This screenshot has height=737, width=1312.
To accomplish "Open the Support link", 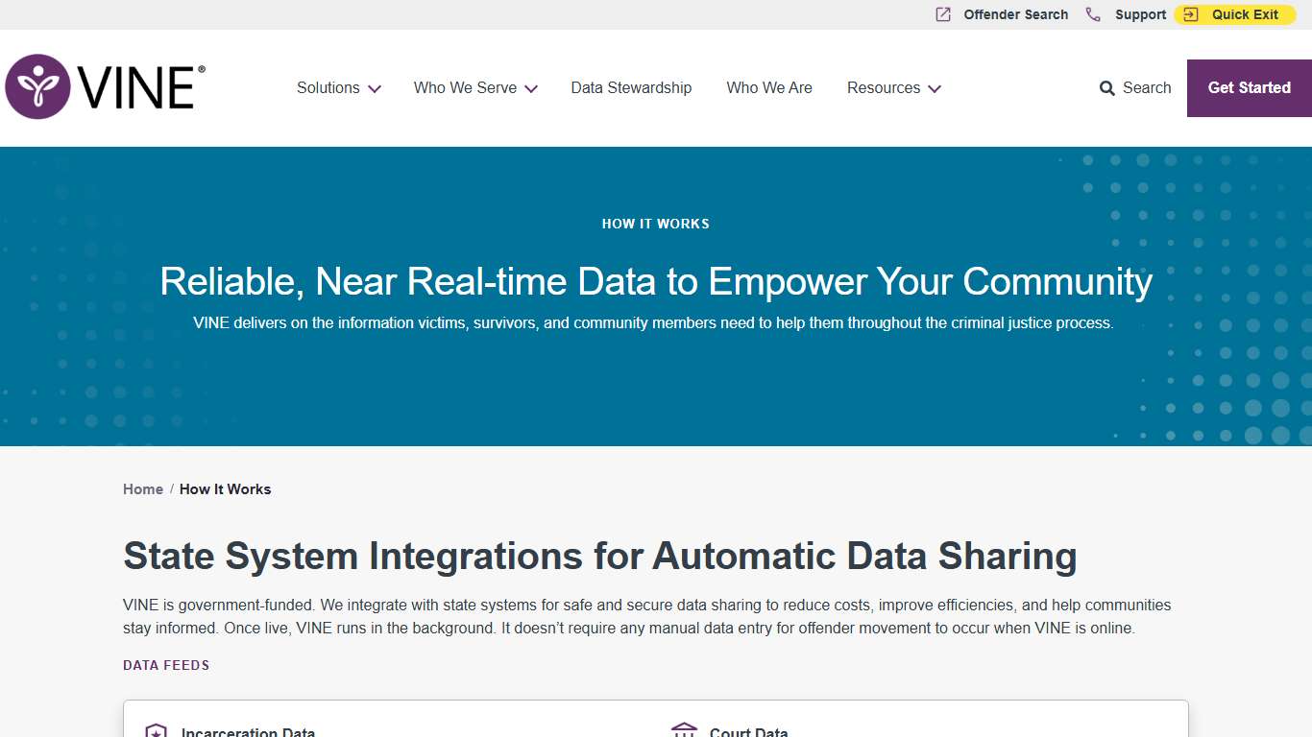I will pyautogui.click(x=1140, y=14).
